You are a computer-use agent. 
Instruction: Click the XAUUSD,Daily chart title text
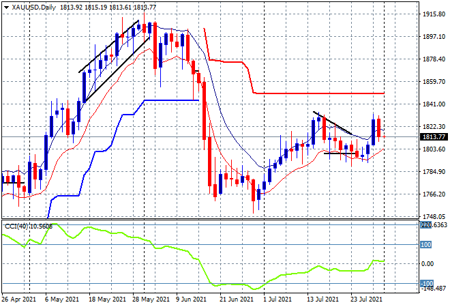tap(33, 8)
